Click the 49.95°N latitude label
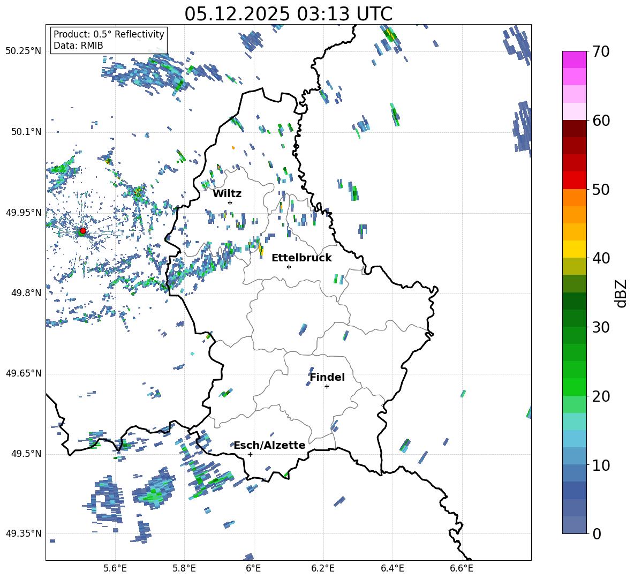 24,212
